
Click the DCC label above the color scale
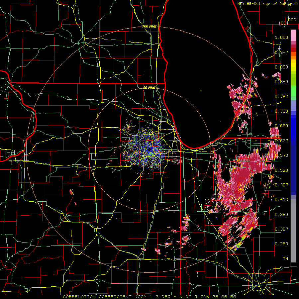tap(292, 20)
